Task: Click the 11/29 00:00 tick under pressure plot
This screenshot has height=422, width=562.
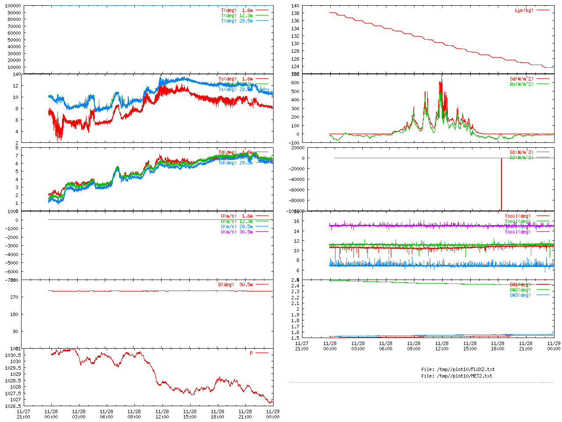Action: (273, 414)
